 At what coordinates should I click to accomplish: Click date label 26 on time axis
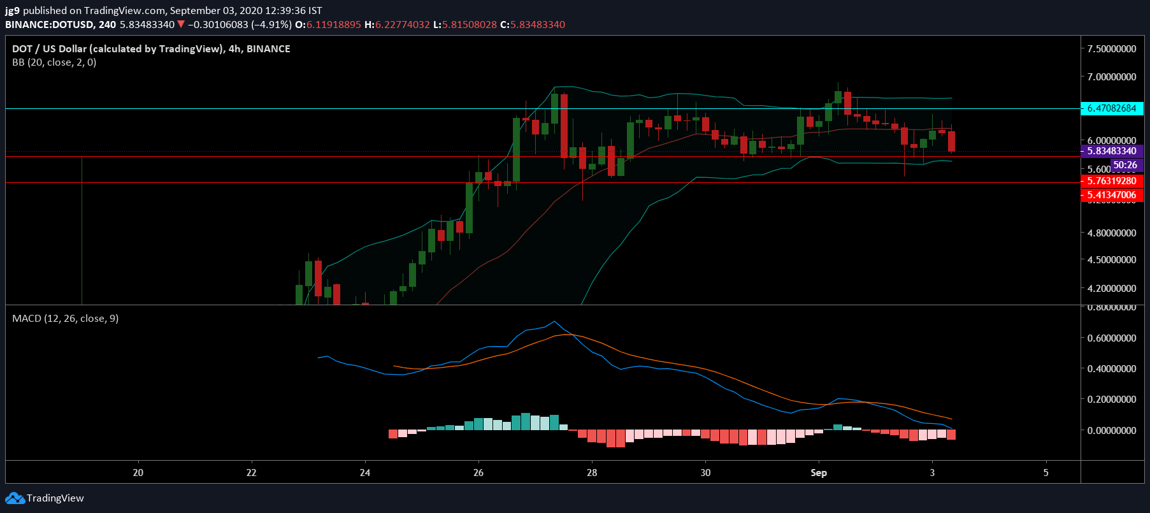tap(478, 472)
